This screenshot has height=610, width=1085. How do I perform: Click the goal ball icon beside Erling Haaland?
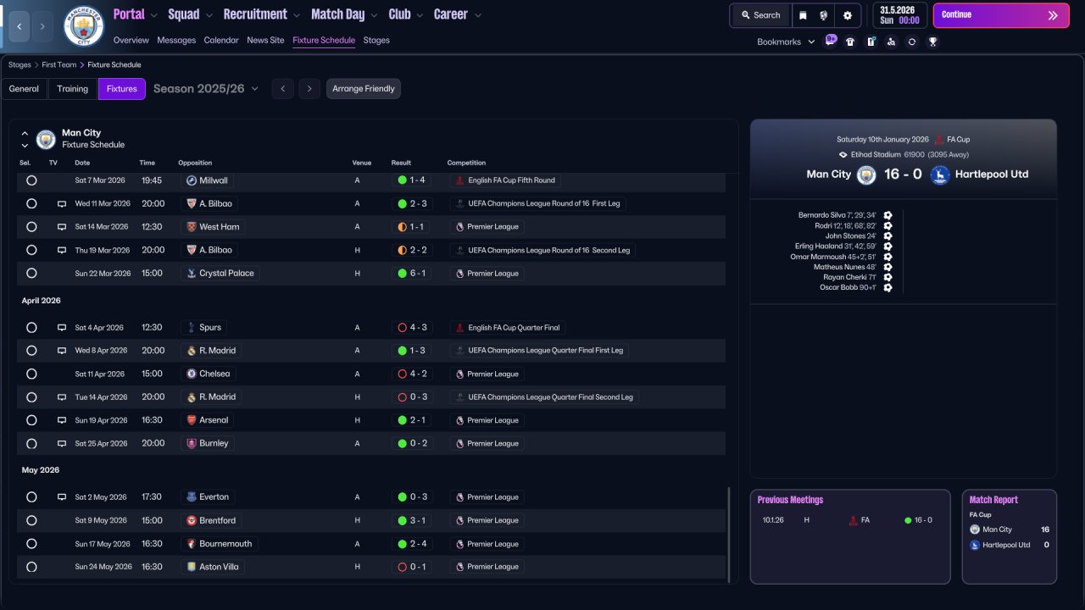tap(887, 247)
